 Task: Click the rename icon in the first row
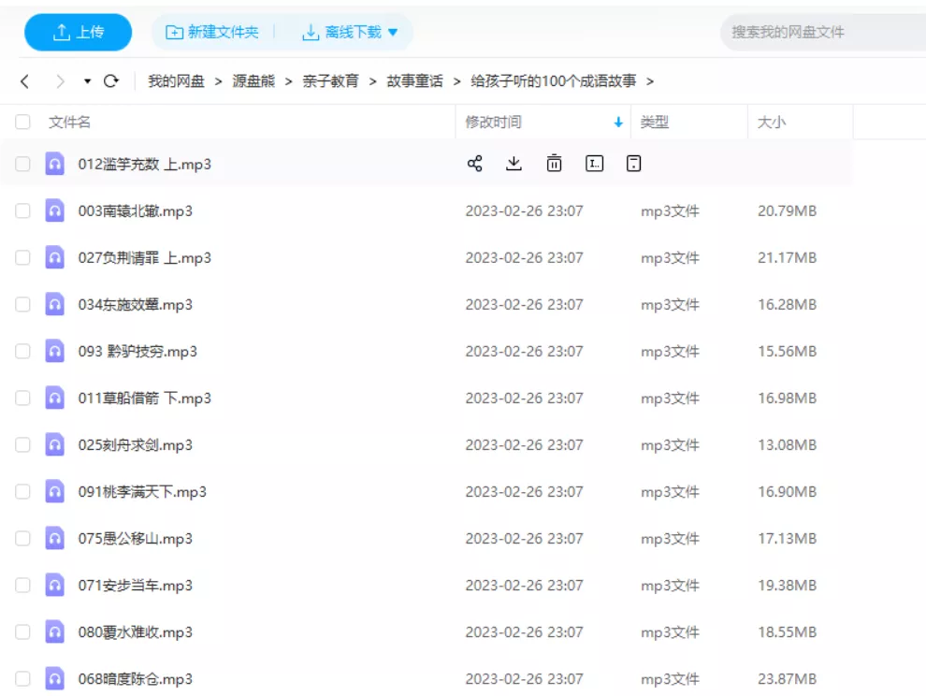(594, 164)
